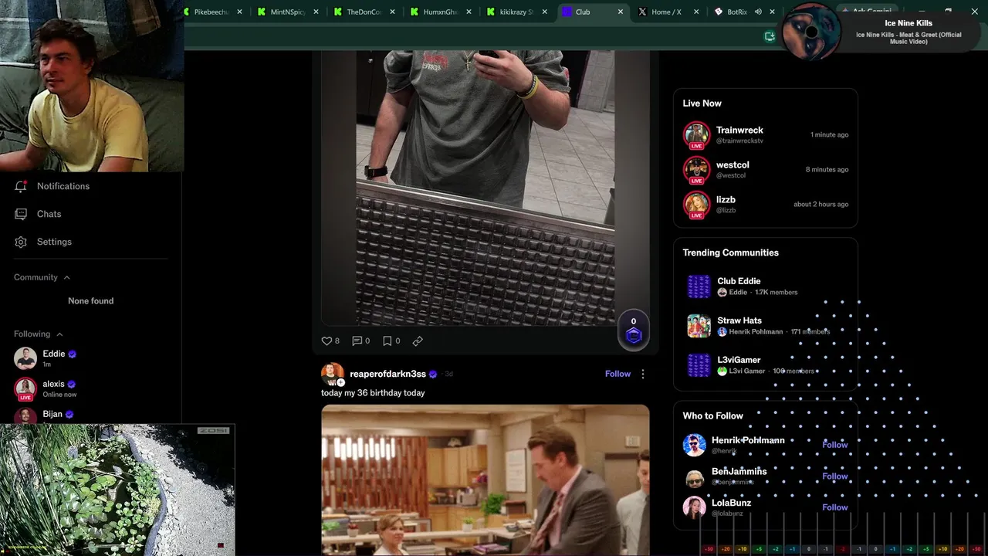Open Bijan's name in Following list
Viewport: 988px width, 556px height.
pyautogui.click(x=52, y=414)
